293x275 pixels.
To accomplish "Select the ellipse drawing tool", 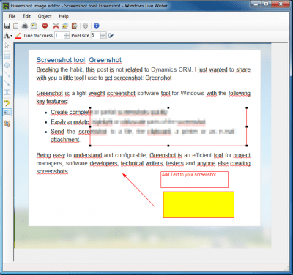I will [7, 65].
